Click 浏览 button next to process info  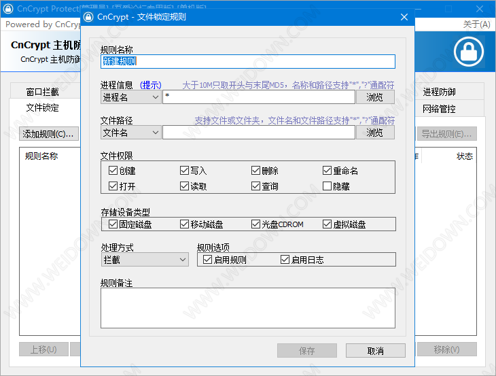click(375, 97)
